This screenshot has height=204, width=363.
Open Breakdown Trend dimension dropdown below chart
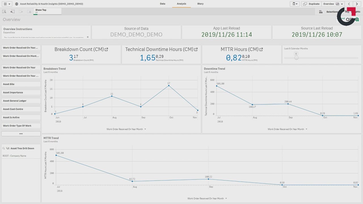[126, 129]
